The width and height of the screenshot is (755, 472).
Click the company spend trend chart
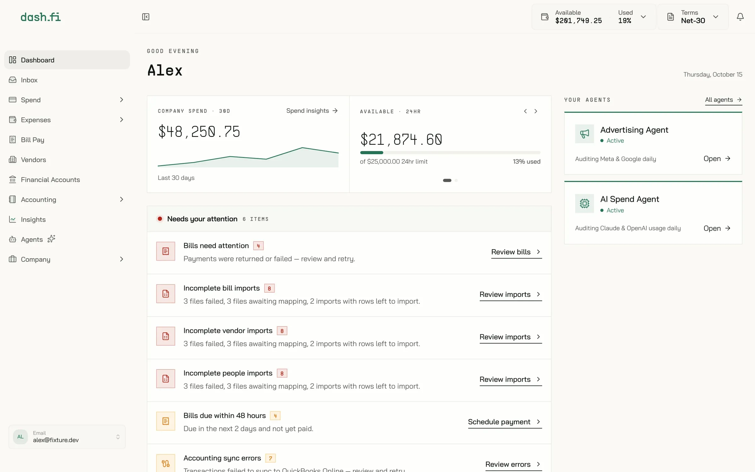click(248, 157)
